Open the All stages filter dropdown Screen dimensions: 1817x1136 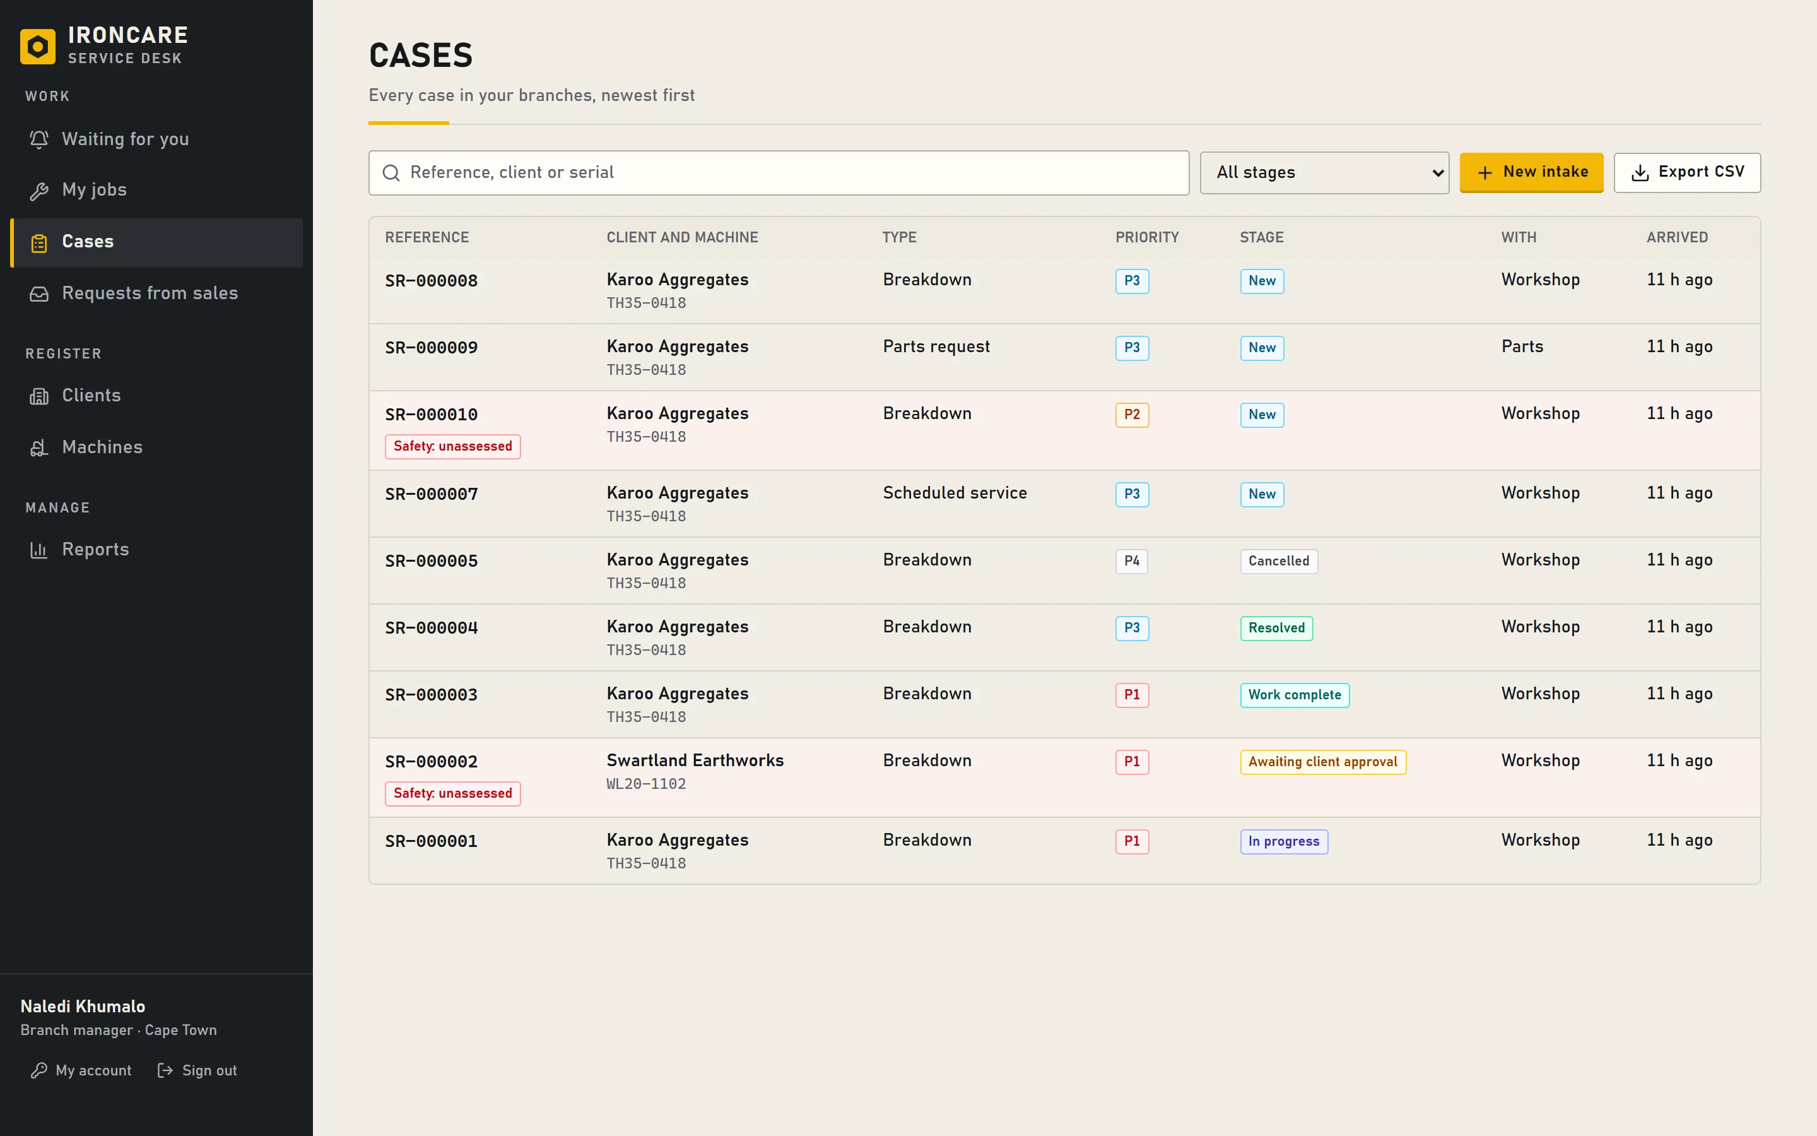1324,173
